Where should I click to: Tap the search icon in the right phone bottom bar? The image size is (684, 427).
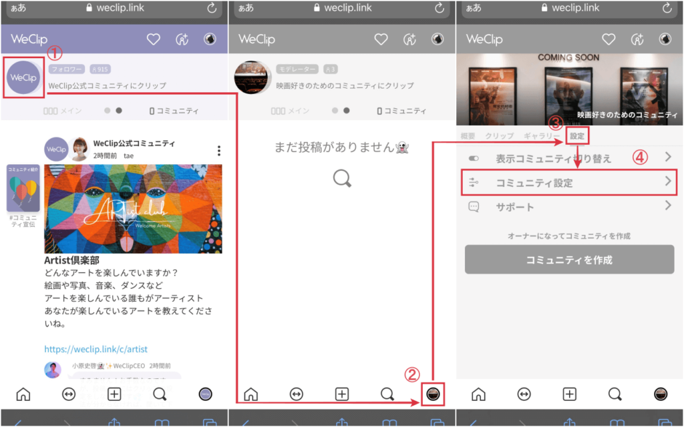pyautogui.click(x=615, y=394)
